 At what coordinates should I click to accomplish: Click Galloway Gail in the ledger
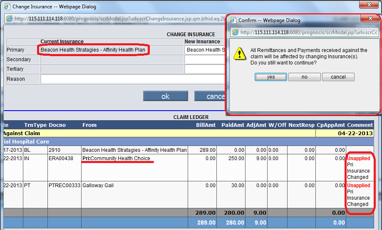(98, 185)
